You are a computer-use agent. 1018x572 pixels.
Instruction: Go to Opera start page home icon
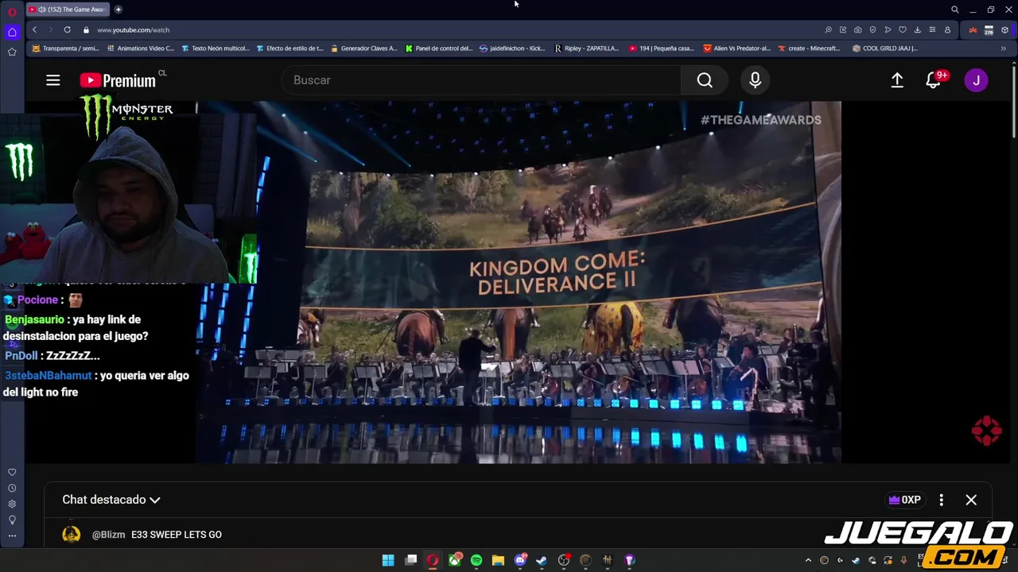(12, 32)
